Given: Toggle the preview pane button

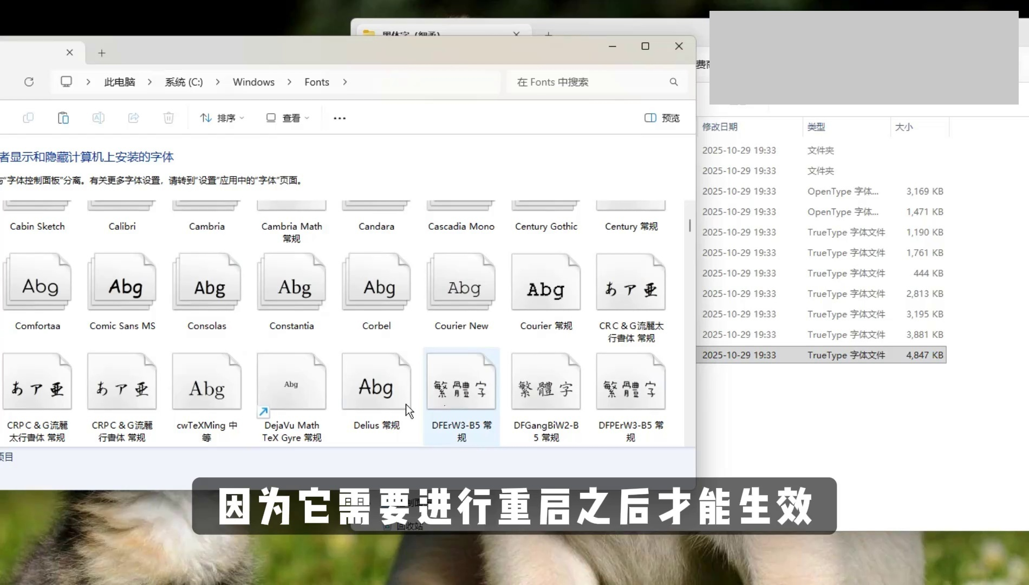Looking at the screenshot, I should click(x=662, y=118).
